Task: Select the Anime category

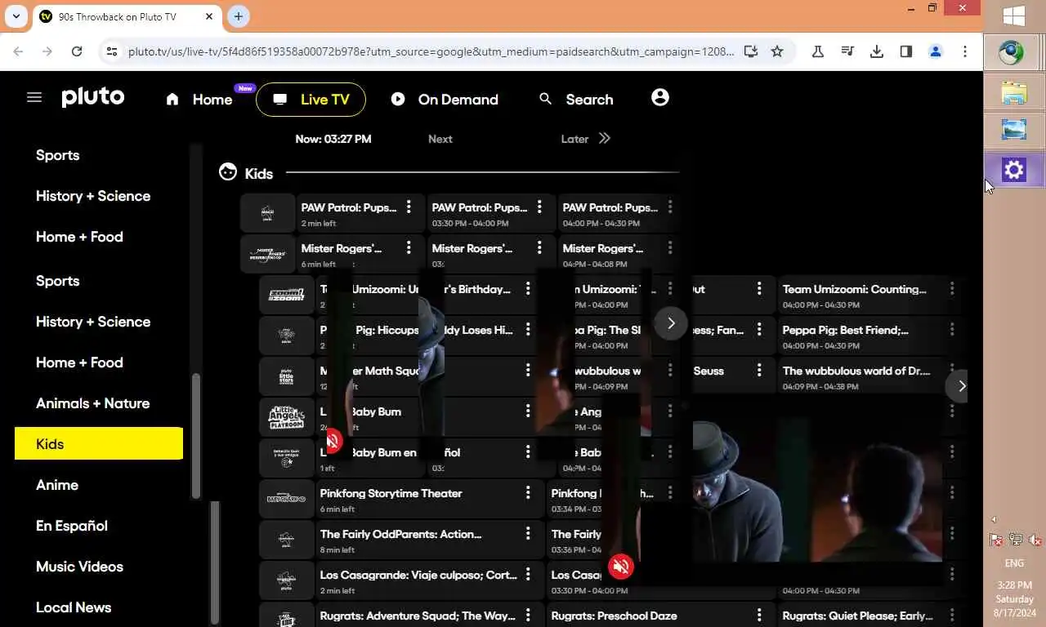Action: [x=57, y=485]
